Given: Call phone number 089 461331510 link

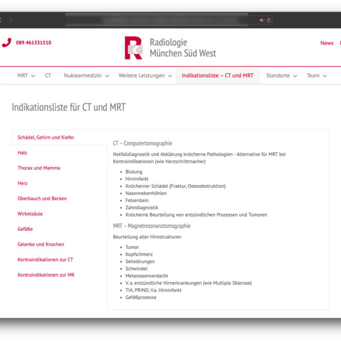Looking at the screenshot, I should [x=34, y=43].
